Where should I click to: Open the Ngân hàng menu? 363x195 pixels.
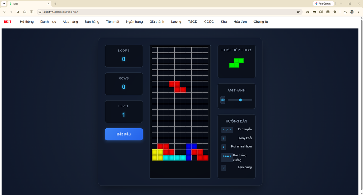point(134,22)
